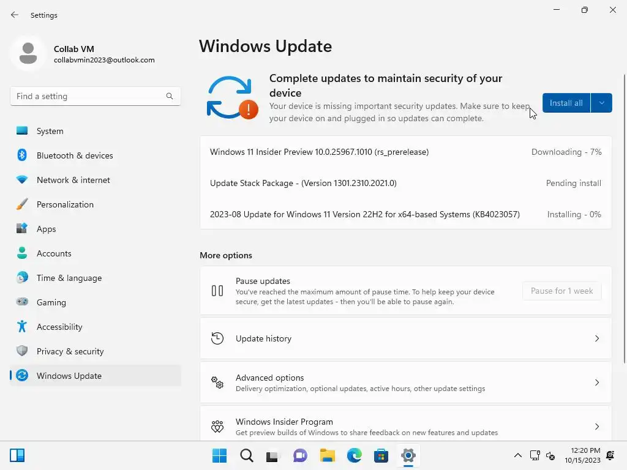Viewport: 627px width, 470px height.
Task: Go to Gaming settings
Action: (95, 302)
